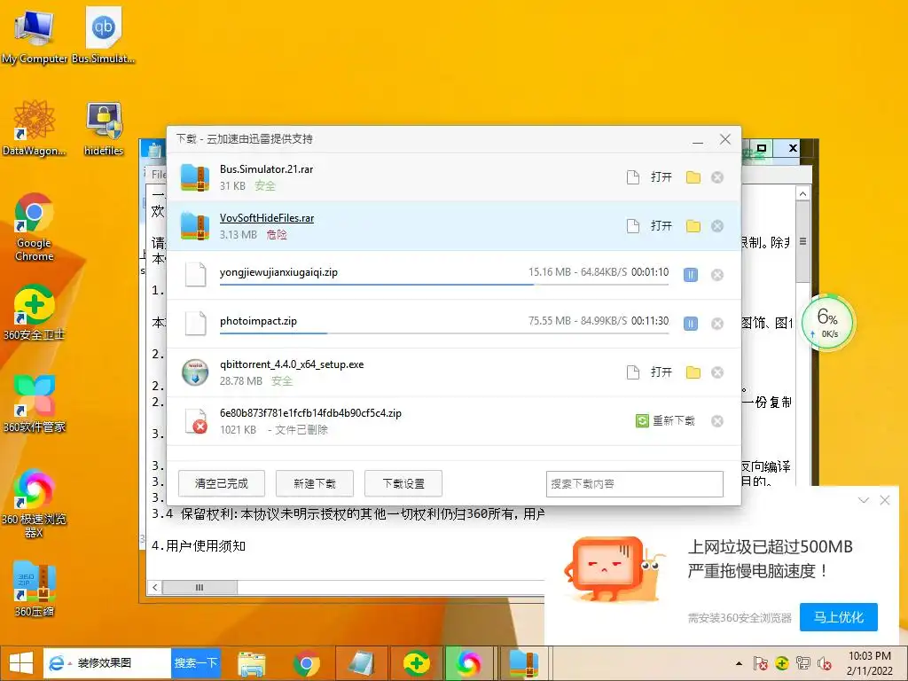
Task: Show VovSoftHideFiles.rar in folder
Action: point(693,226)
